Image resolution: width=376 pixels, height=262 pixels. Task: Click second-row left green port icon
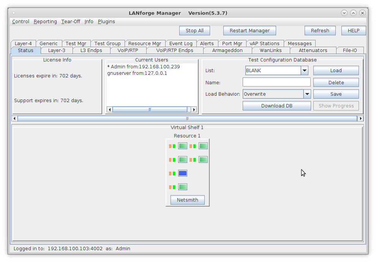tap(183, 159)
